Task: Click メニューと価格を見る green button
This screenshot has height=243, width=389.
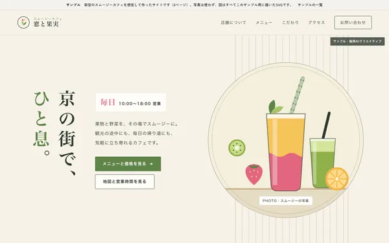Action: point(128,164)
